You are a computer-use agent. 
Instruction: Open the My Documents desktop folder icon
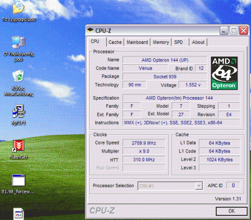(x=19, y=8)
